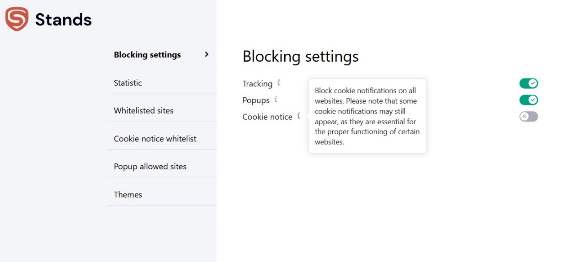Open the Statistic section
Screen dimensions: 585x262
pyautogui.click(x=128, y=83)
